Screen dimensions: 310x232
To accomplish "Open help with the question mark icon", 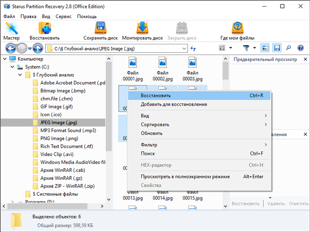I will pyautogui.click(x=300, y=48).
